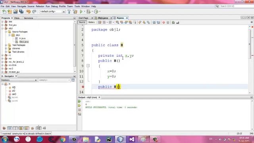Toggle Sort by Source in Navigator
This screenshot has height=143, width=254.
pyautogui.click(x=44, y=128)
